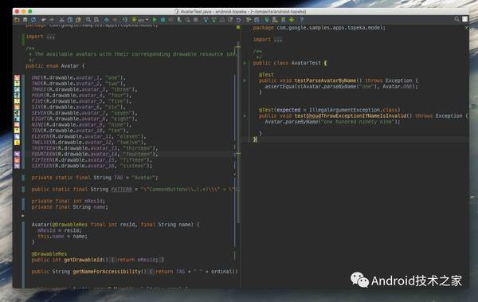478x302 pixels.
Task: Click the Find magnifier icon in toolbar
Action: pyautogui.click(x=88, y=20)
